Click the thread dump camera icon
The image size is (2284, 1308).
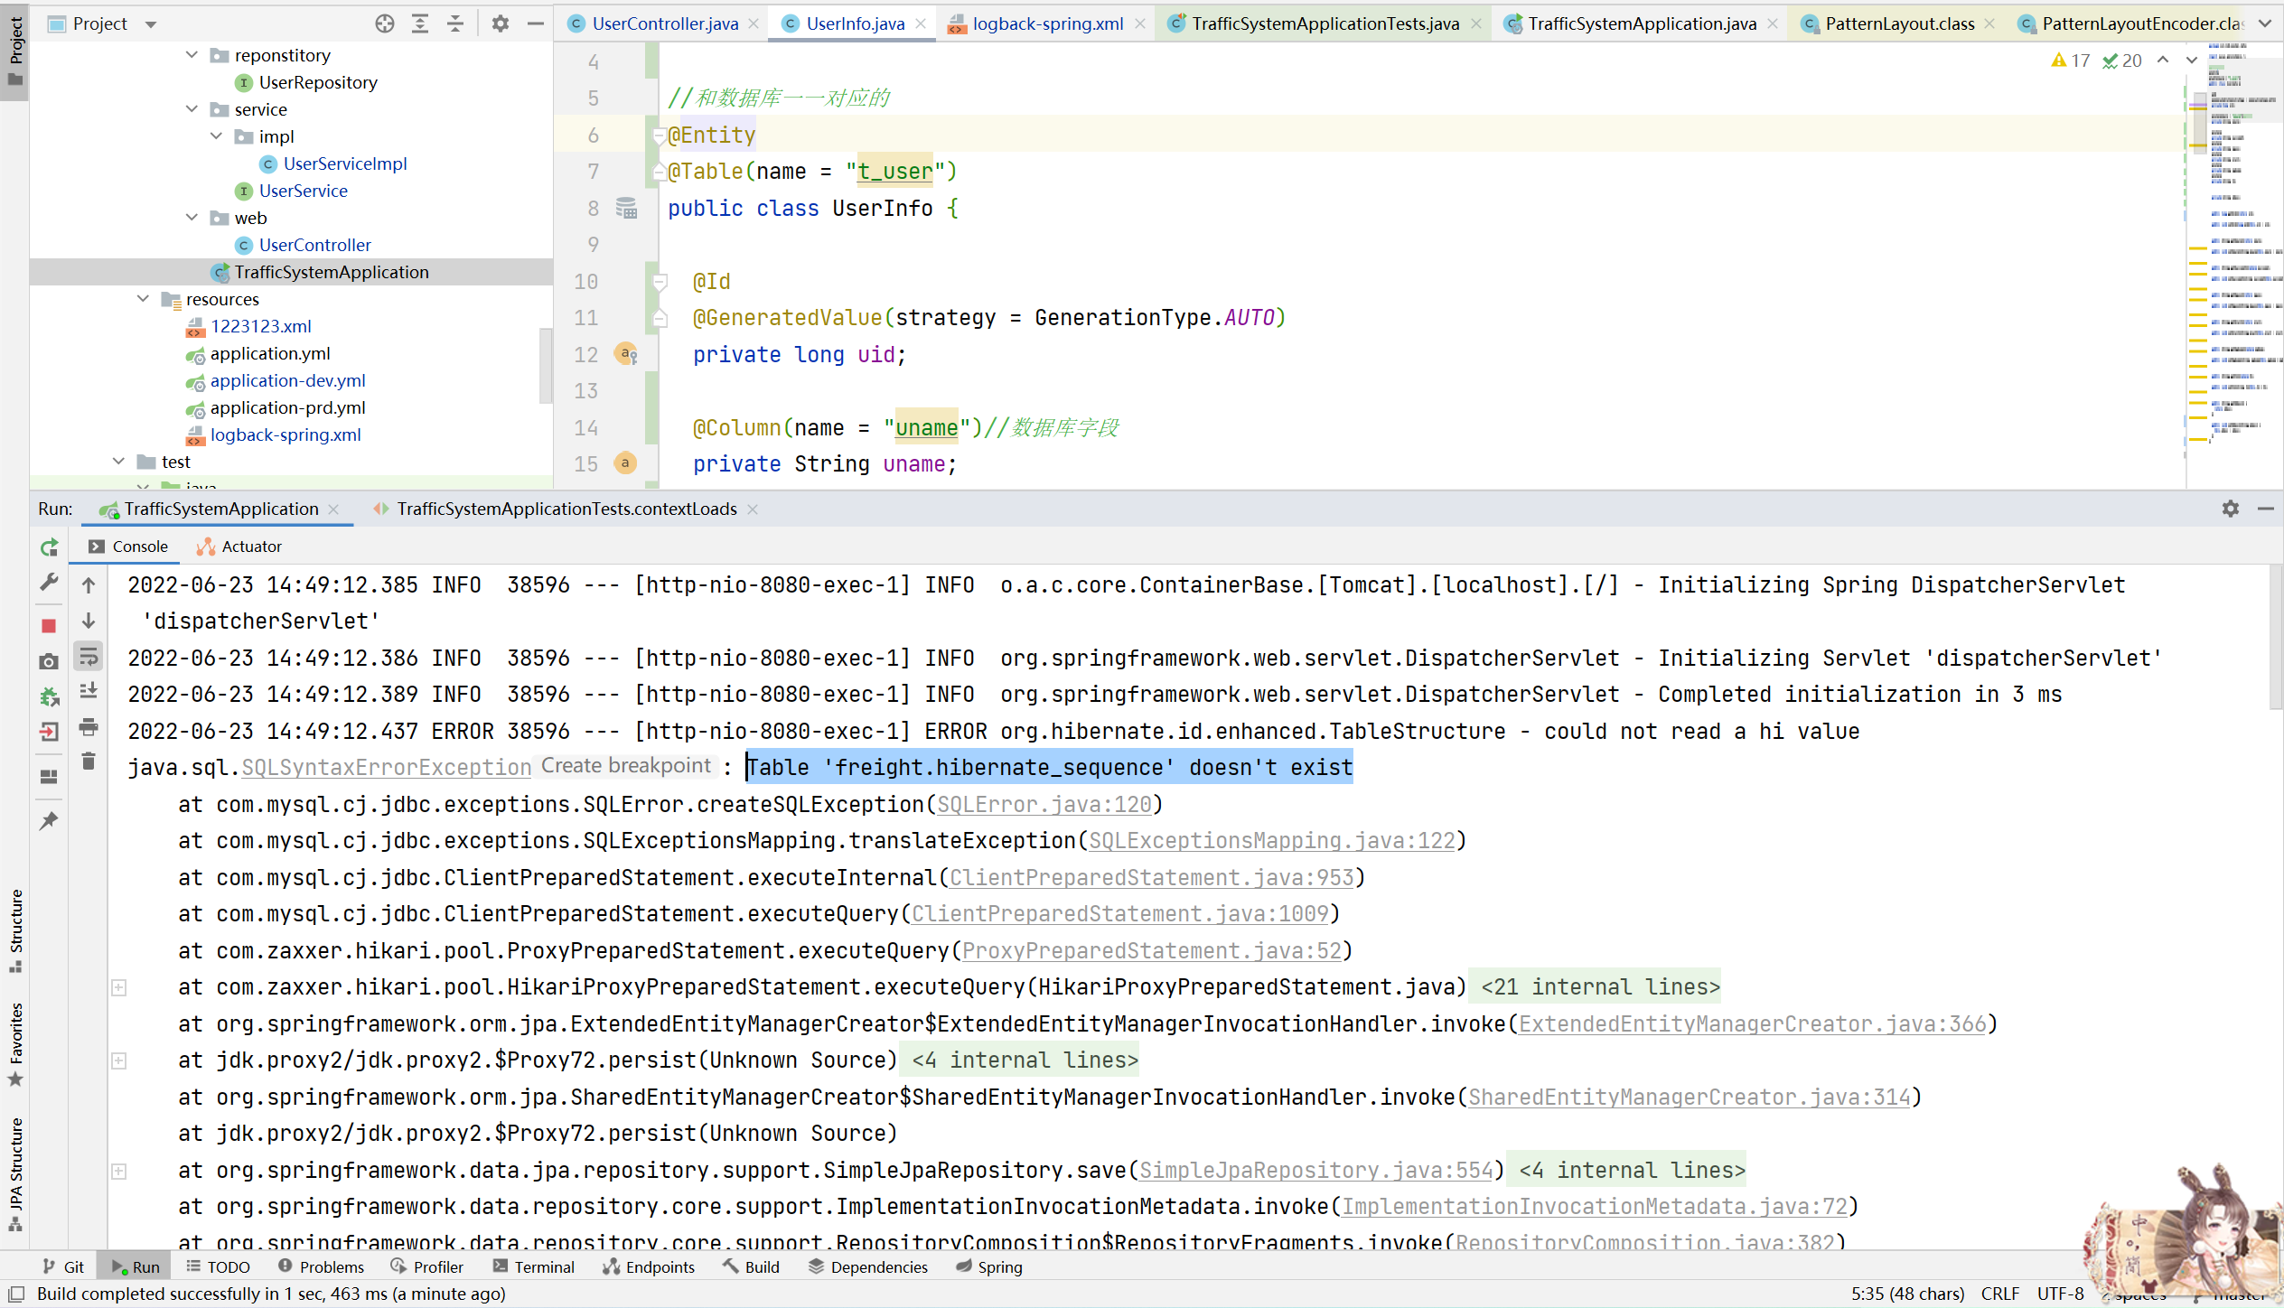tap(50, 661)
